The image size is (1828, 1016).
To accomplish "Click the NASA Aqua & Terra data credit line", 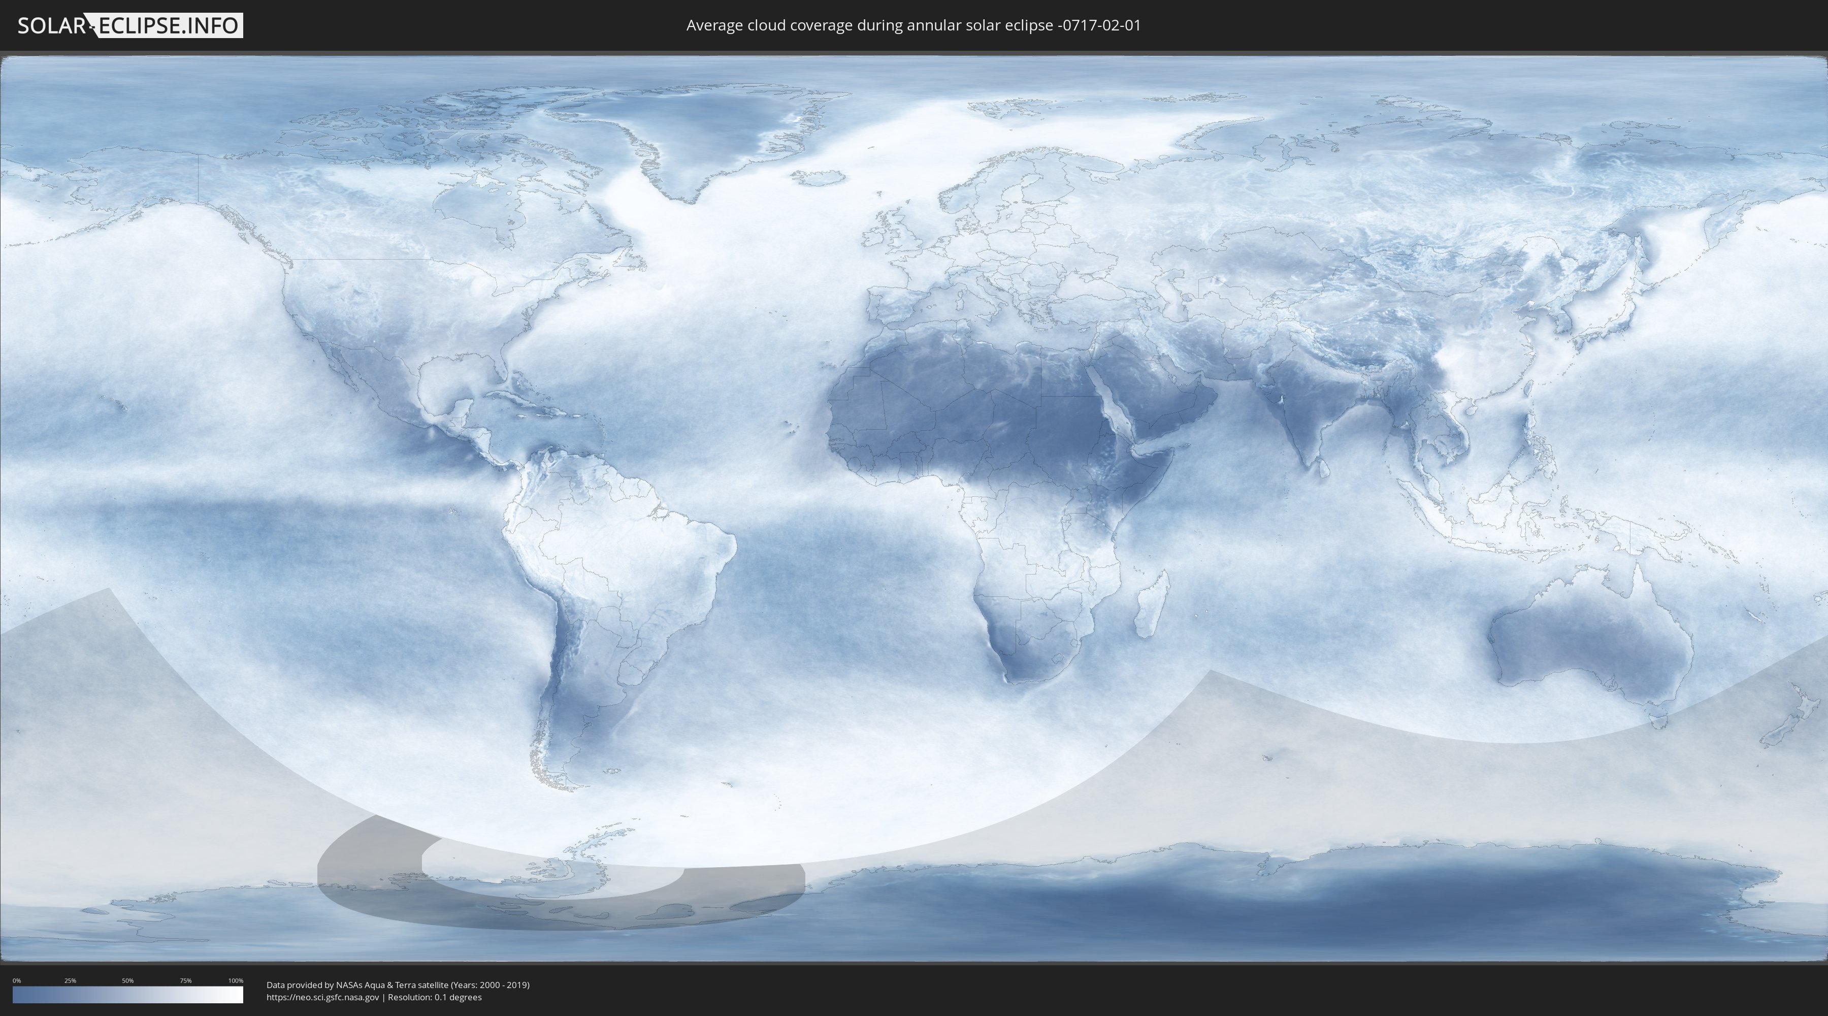I will (398, 985).
